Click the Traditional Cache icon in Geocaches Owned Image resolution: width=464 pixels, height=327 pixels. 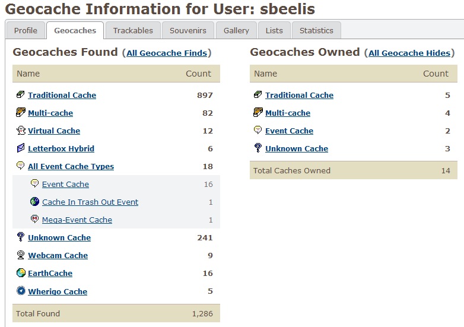[x=258, y=95]
